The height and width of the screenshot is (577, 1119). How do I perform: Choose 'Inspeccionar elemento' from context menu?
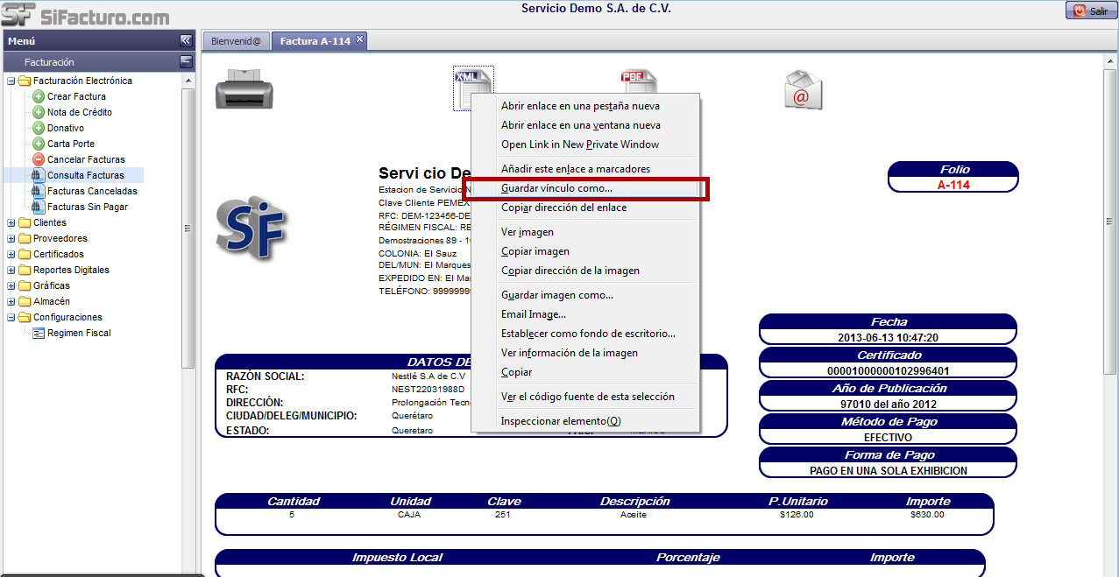(x=560, y=421)
